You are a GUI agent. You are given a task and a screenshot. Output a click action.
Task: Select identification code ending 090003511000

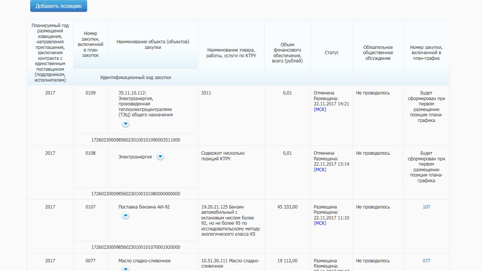click(136, 140)
